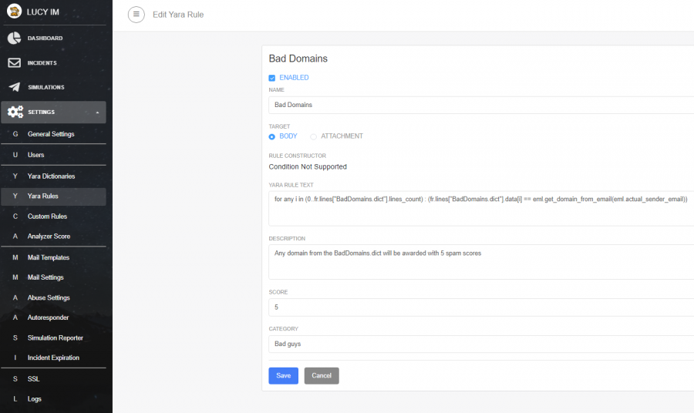
Task: Click the Simulations paper plane icon
Action: [14, 87]
